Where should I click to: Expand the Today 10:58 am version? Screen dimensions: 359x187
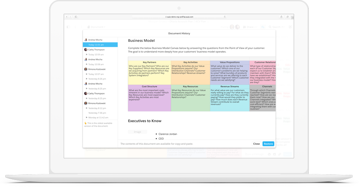pos(87,64)
